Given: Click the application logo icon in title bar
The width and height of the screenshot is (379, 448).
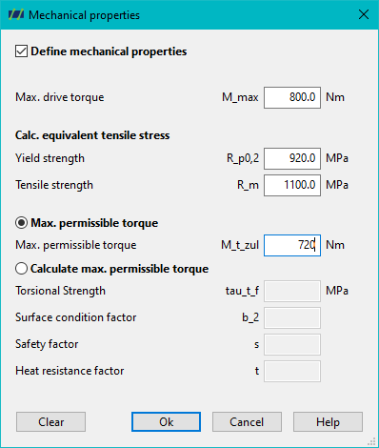Looking at the screenshot, I should pyautogui.click(x=16, y=15).
